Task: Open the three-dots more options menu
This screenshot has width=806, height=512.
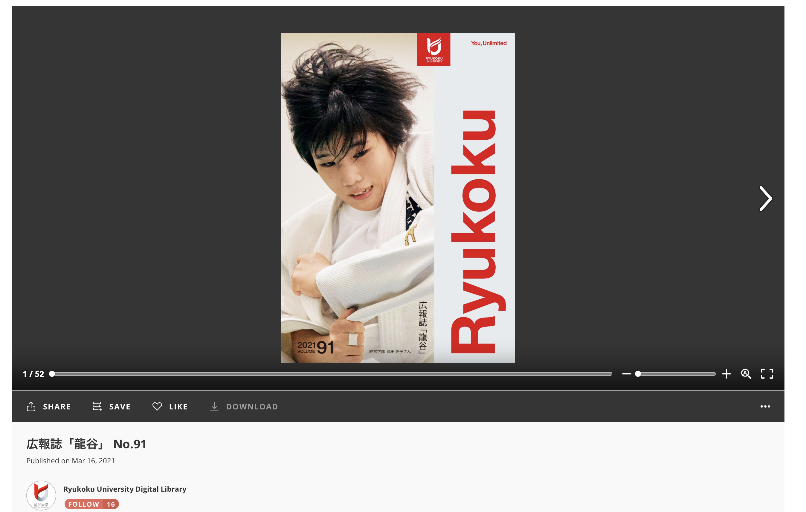Action: click(765, 406)
